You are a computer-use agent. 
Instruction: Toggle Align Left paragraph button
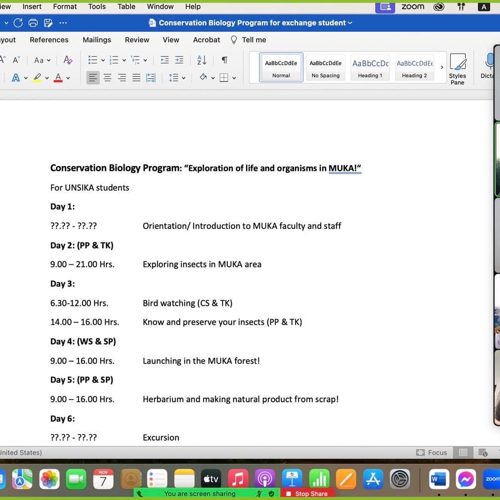click(93, 78)
